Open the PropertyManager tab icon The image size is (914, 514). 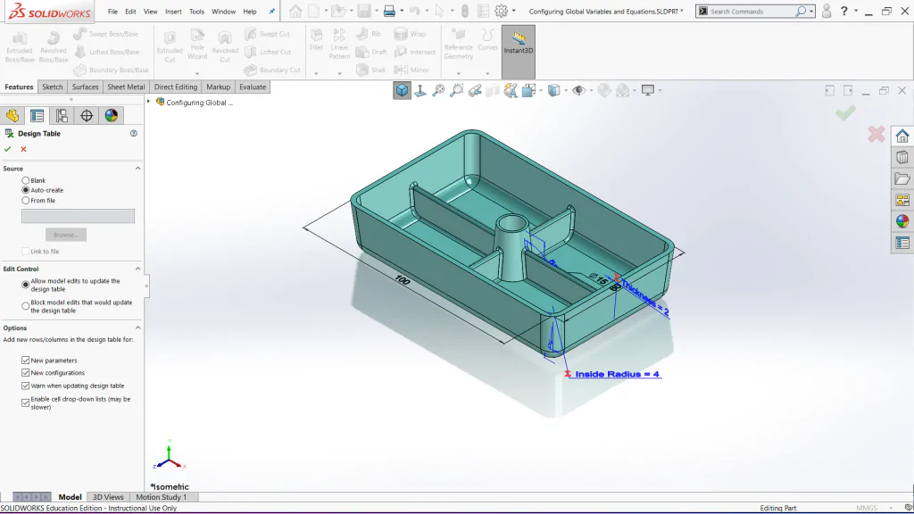[x=37, y=115]
